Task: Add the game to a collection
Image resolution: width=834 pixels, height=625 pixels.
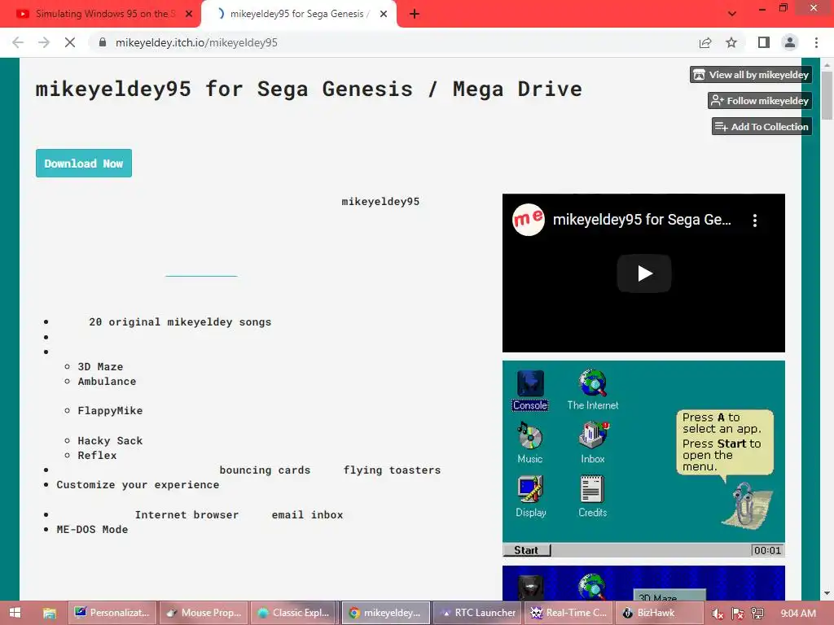Action: pos(762,126)
